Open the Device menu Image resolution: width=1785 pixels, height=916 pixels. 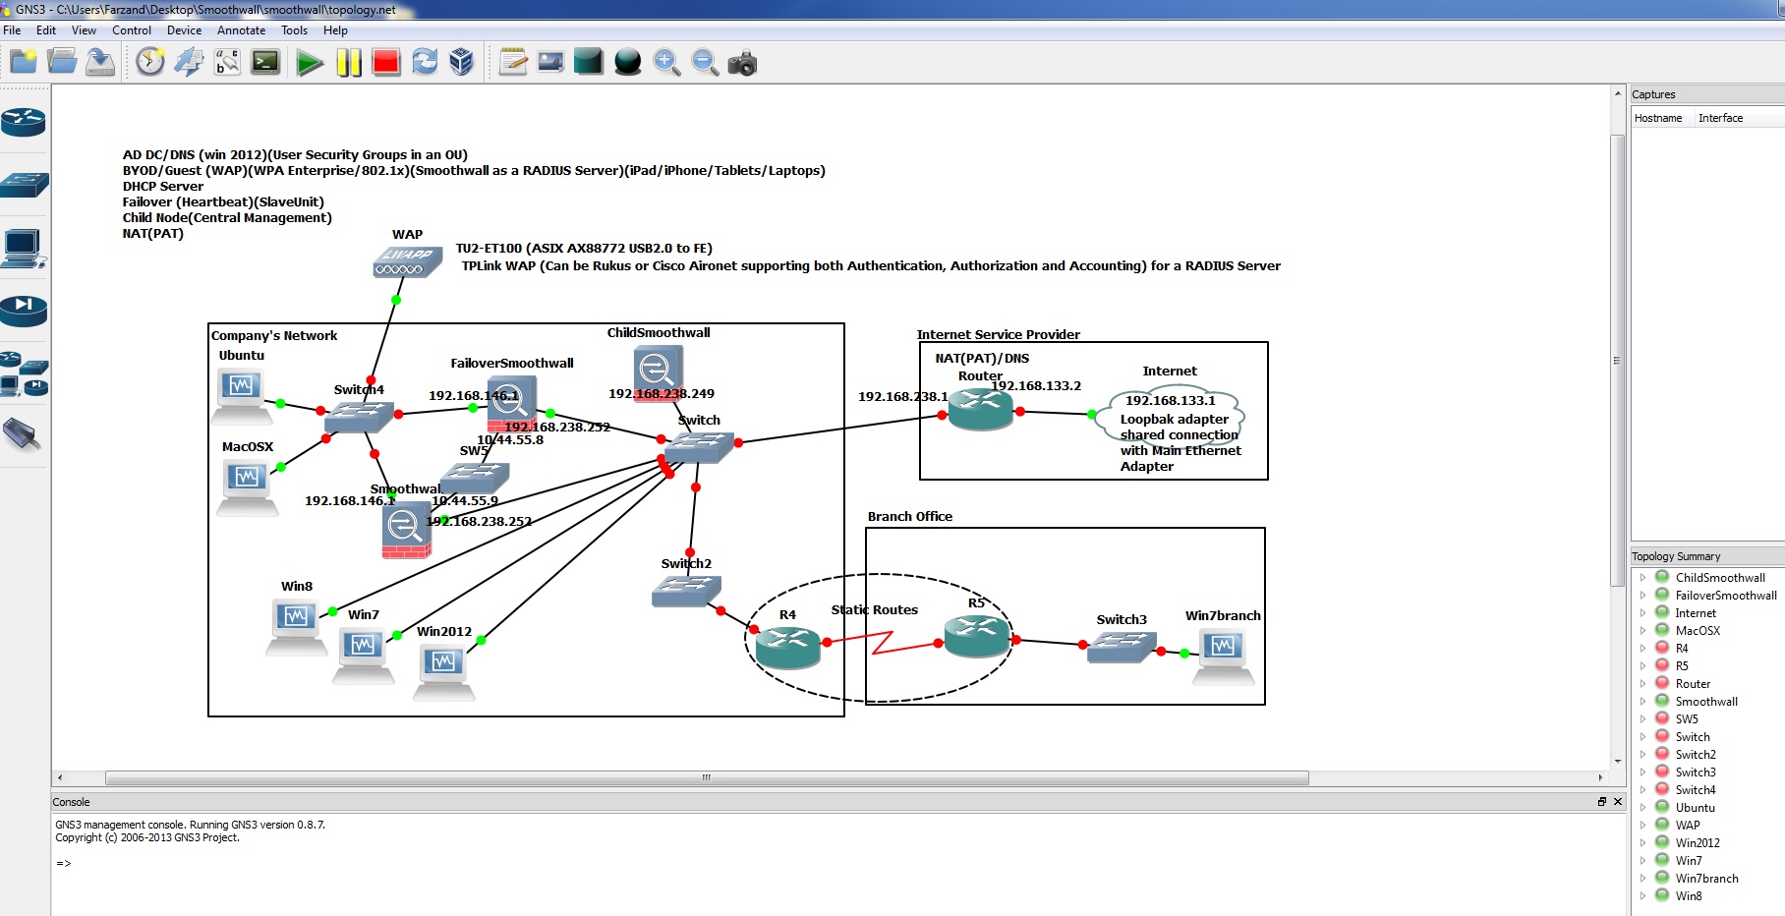click(184, 30)
